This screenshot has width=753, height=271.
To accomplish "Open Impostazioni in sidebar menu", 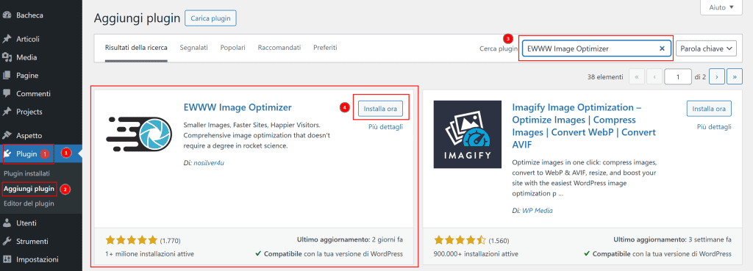I will pos(38,259).
